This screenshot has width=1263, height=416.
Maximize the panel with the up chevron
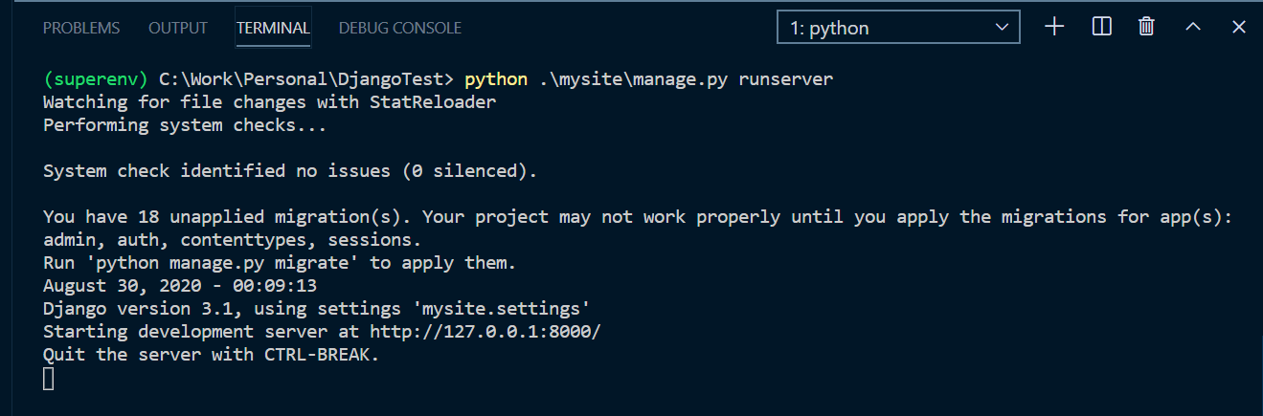tap(1192, 28)
